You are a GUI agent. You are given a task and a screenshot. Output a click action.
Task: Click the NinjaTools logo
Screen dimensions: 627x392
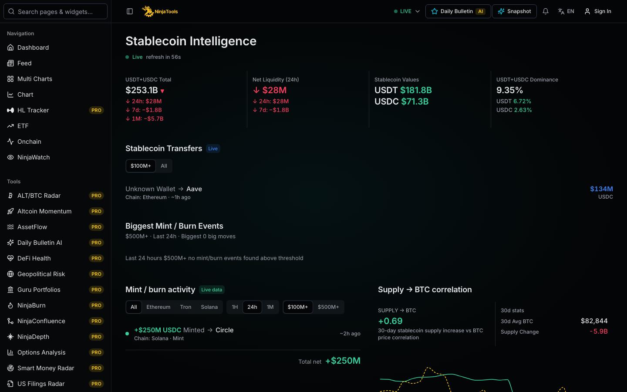pos(160,11)
